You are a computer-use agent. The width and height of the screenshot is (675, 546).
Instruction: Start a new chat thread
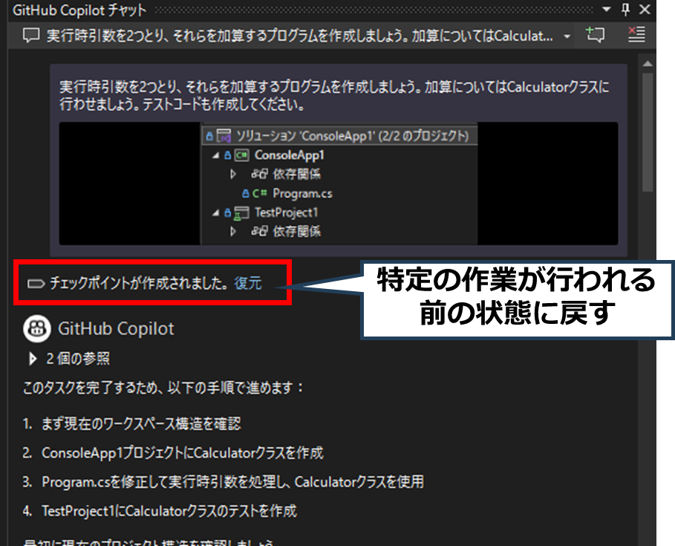click(x=595, y=35)
